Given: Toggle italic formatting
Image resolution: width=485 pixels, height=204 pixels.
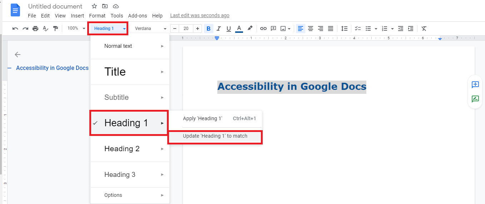Looking at the screenshot, I should coord(219,29).
